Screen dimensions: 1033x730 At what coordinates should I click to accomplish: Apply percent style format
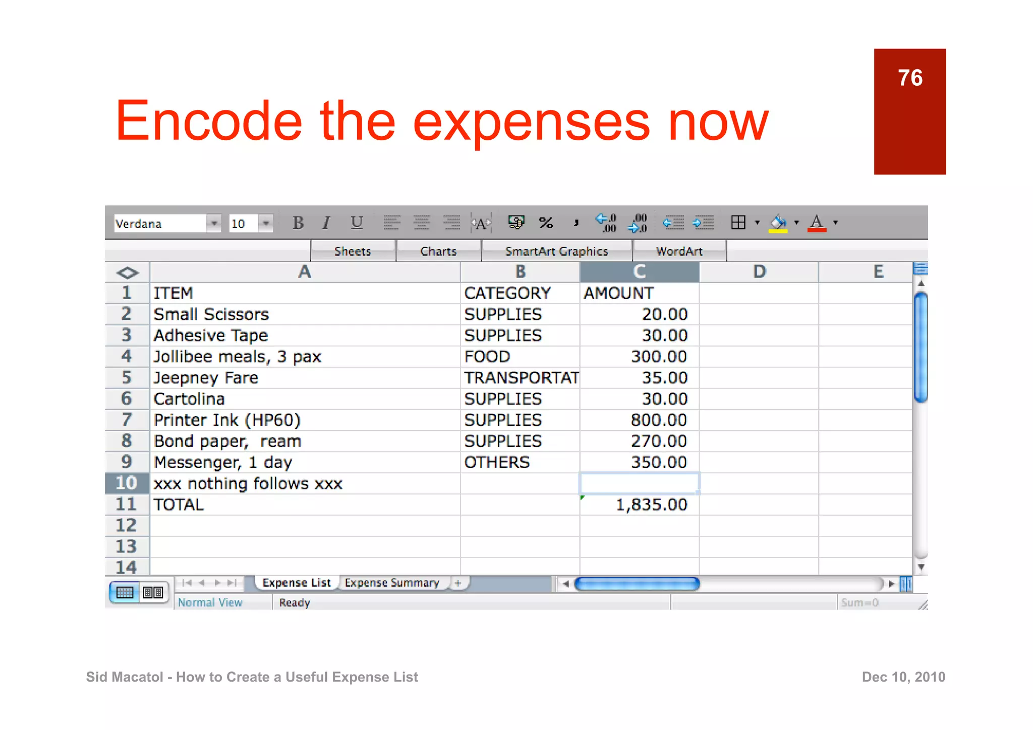[x=546, y=222]
